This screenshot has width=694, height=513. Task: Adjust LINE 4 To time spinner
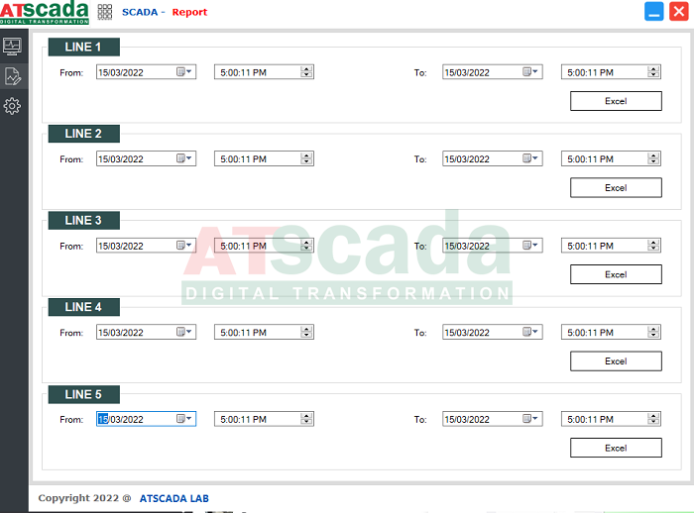653,333
